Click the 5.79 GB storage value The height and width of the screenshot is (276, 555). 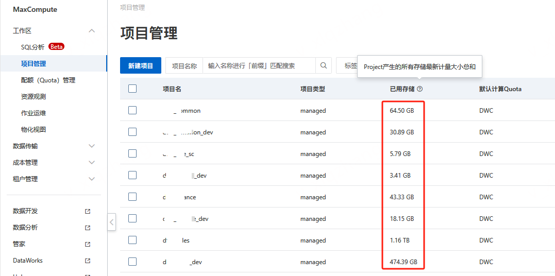tap(400, 154)
